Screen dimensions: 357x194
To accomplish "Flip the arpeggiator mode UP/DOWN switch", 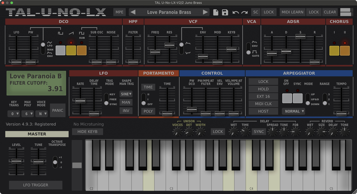I will coord(308,99).
